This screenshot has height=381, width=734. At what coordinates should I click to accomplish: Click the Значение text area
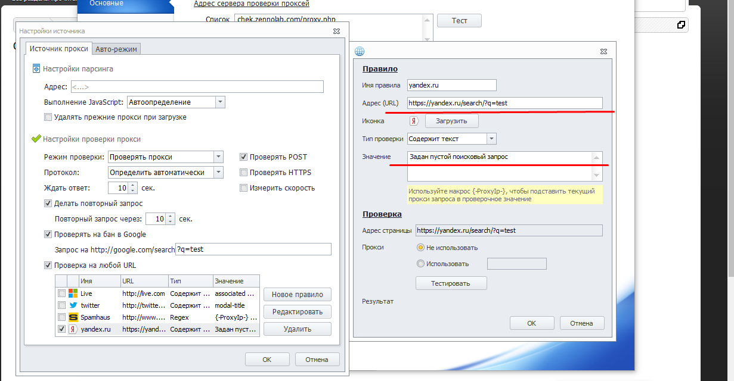tap(500, 166)
